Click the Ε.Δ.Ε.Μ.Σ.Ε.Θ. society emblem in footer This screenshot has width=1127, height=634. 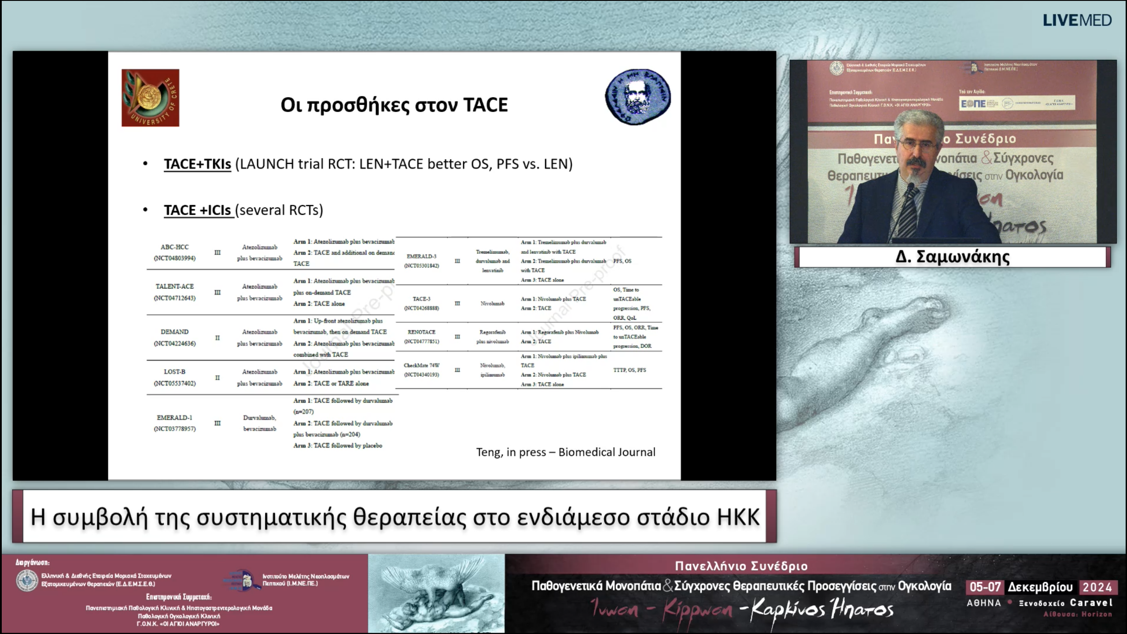click(27, 580)
